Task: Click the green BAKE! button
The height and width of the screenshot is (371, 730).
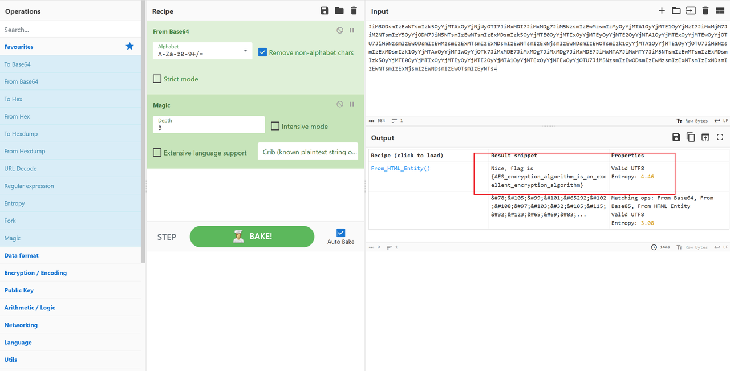Action: click(252, 237)
